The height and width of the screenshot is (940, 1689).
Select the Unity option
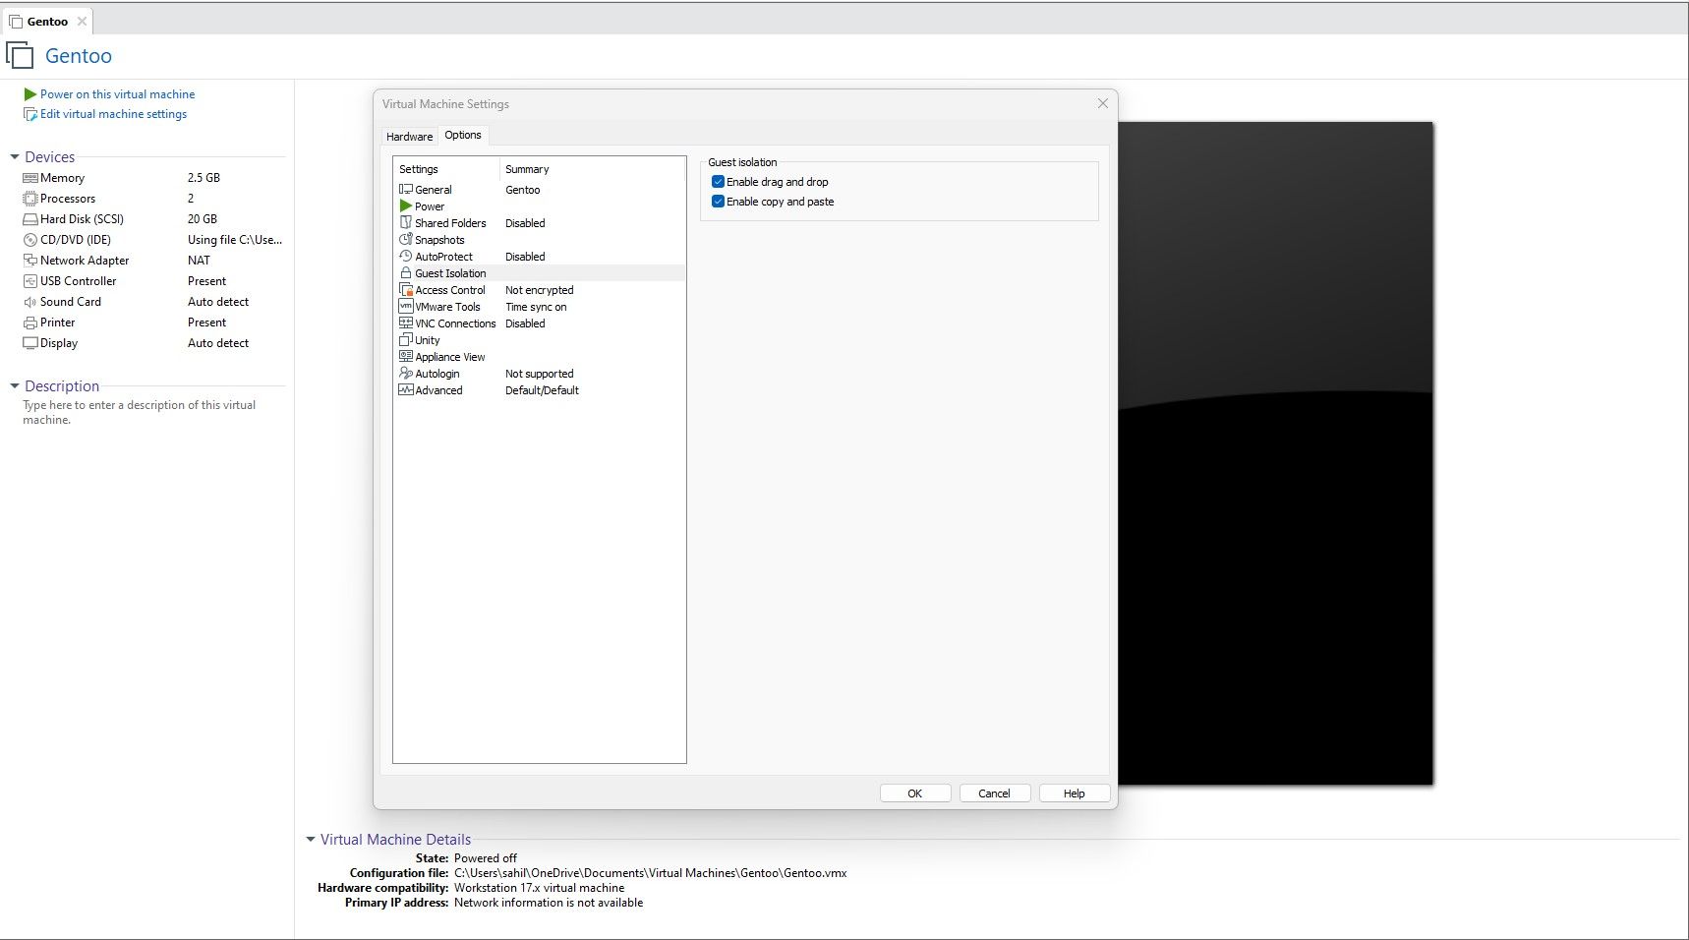[428, 339]
